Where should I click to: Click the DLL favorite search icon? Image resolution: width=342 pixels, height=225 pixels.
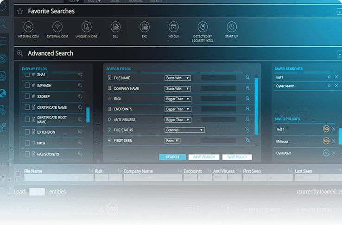tap(115, 27)
